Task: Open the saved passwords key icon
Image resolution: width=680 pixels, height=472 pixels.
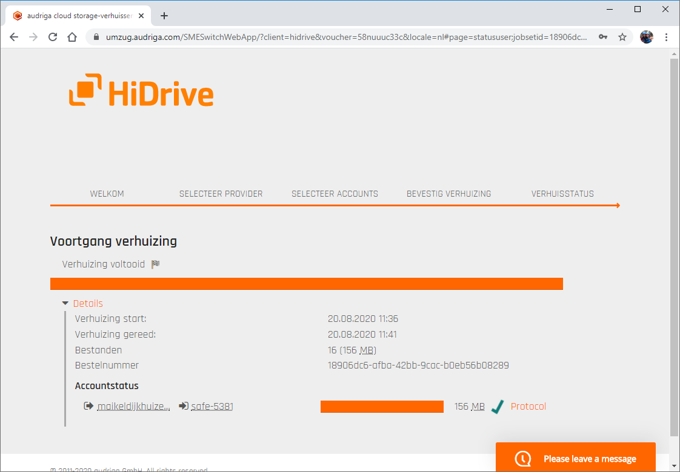Action: (603, 37)
